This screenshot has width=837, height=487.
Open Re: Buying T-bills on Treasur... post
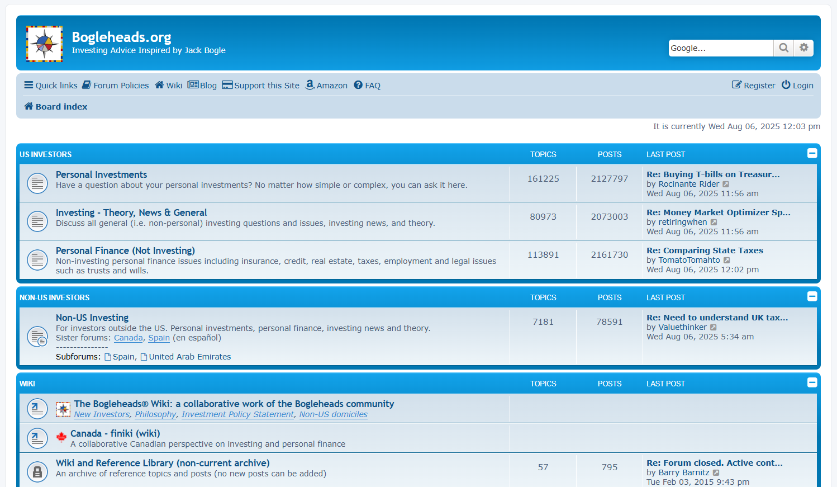[713, 174]
